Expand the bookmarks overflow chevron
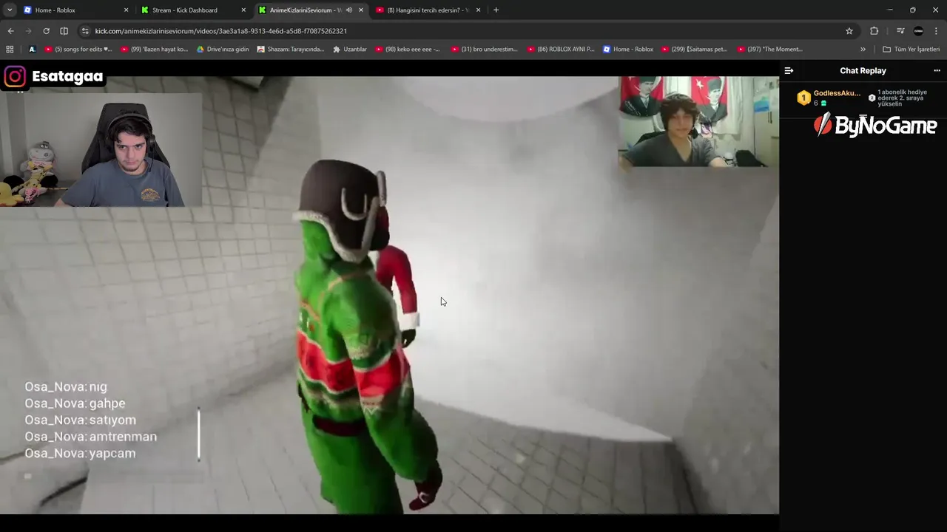This screenshot has height=532, width=947. [863, 50]
